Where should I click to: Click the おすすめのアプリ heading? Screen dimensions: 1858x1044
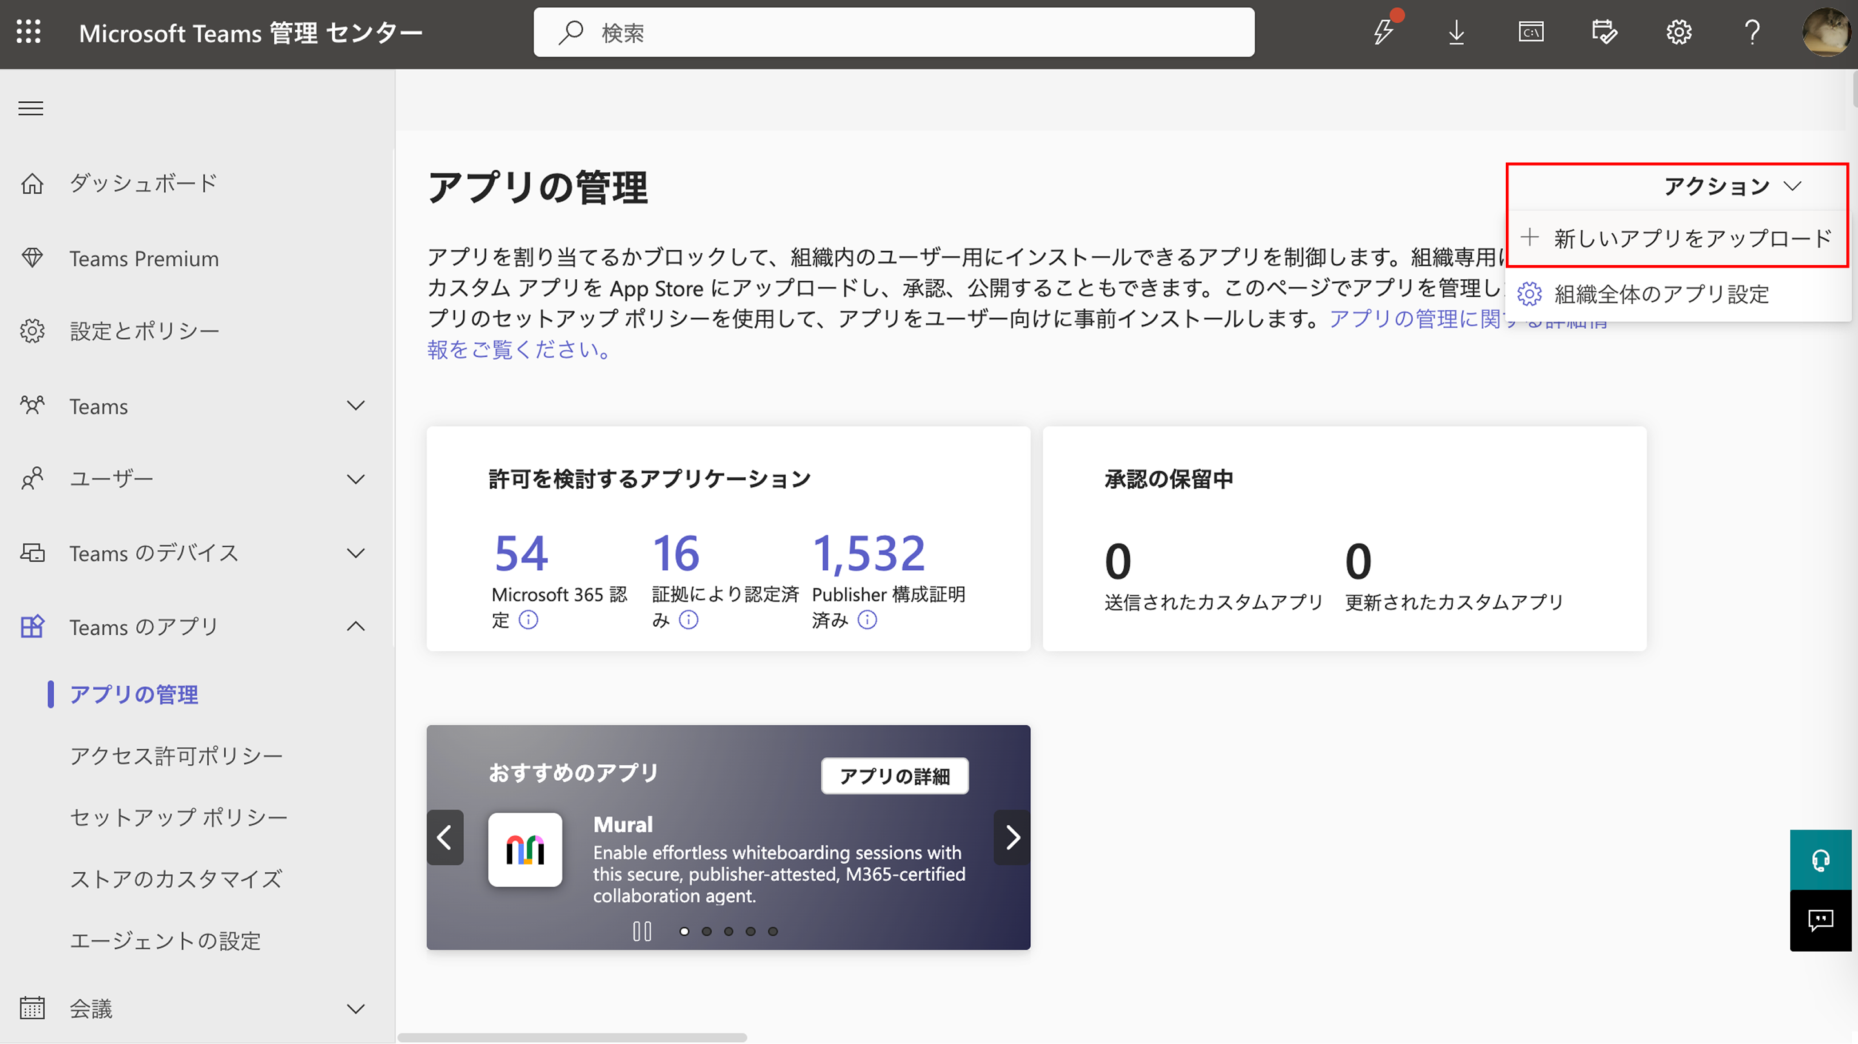[574, 773]
